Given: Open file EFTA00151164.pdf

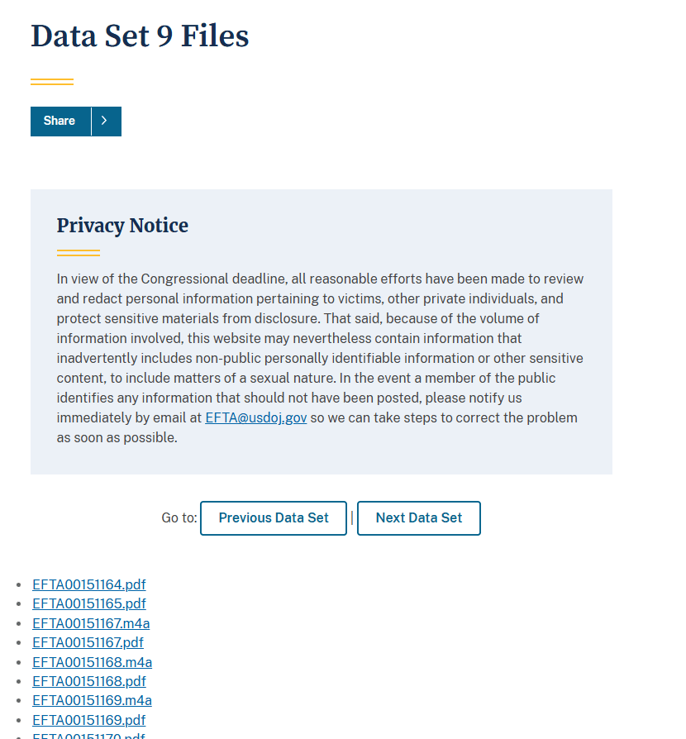Looking at the screenshot, I should (89, 584).
